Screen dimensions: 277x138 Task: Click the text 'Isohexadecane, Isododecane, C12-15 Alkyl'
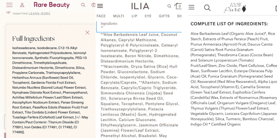pos(45,48)
